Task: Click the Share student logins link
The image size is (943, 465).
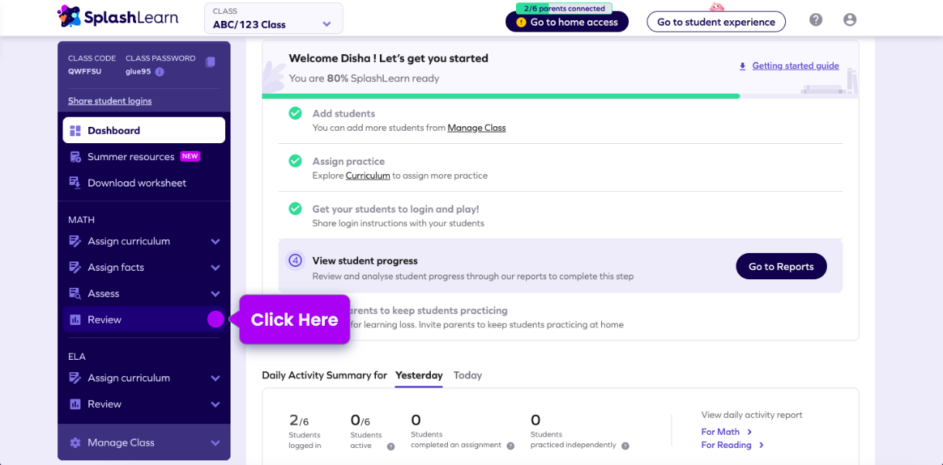Action: (110, 101)
